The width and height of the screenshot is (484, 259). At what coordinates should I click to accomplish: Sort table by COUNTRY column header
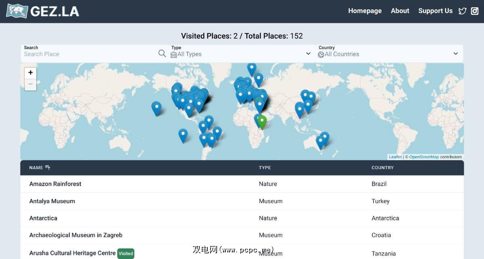pyautogui.click(x=382, y=168)
